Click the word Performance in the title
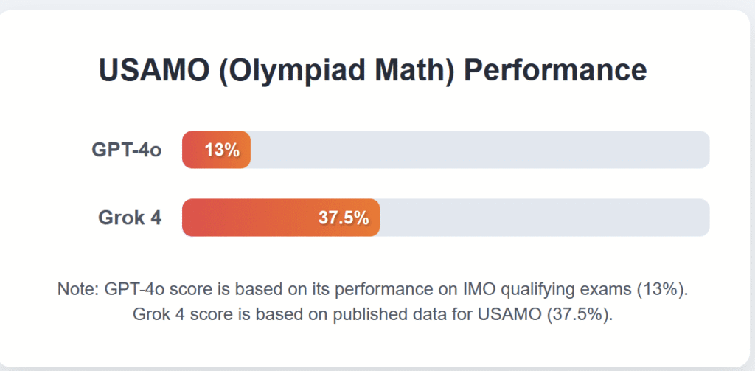 click(x=555, y=70)
